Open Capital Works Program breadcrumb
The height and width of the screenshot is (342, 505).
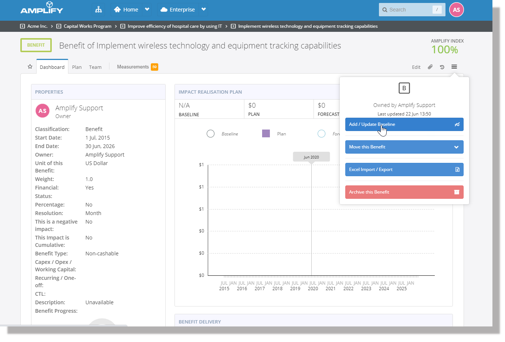pos(87,26)
